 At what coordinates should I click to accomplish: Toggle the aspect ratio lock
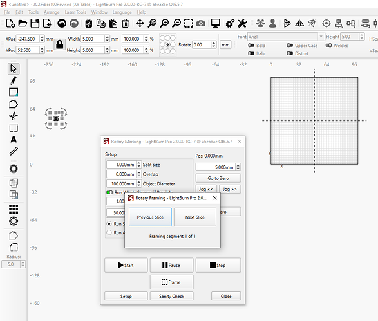[59, 44]
